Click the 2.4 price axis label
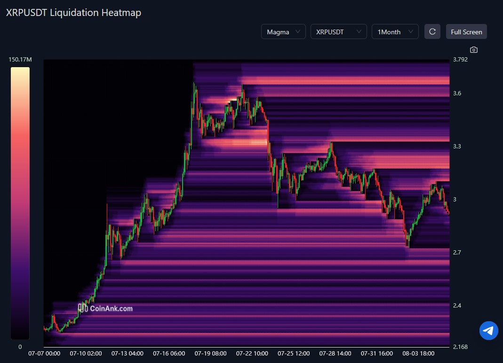Screen dimensions: 503x363 pyautogui.click(x=457, y=306)
